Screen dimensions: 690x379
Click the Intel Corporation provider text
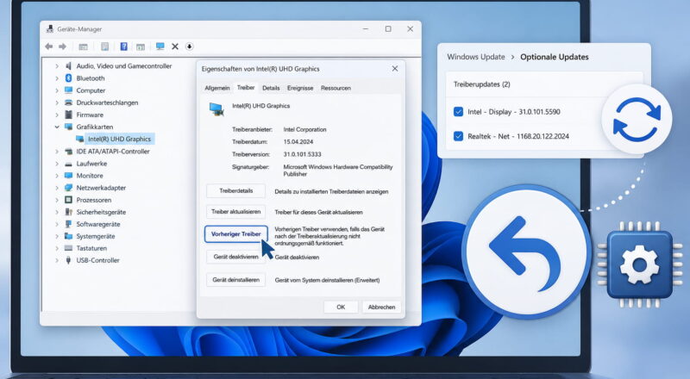(x=304, y=130)
